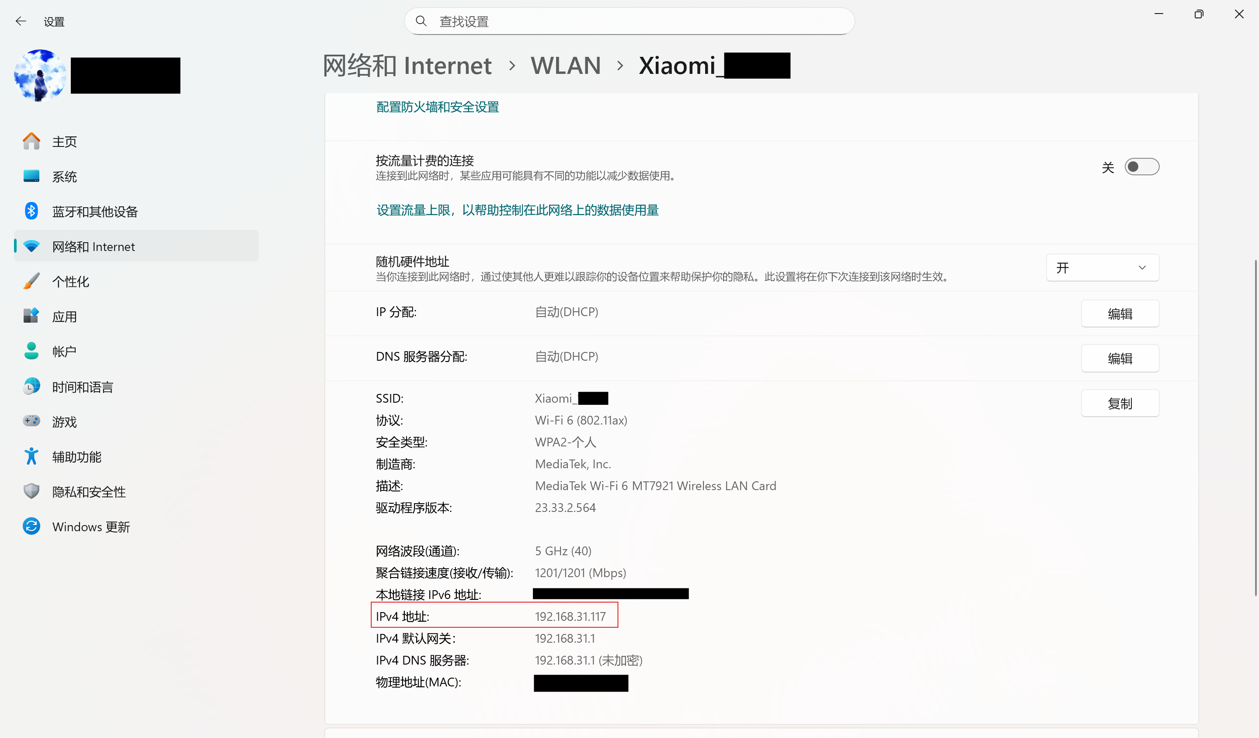Viewport: 1259px width, 738px height.
Task: Open 配置防火墙和安全设置 link
Action: pos(438,107)
